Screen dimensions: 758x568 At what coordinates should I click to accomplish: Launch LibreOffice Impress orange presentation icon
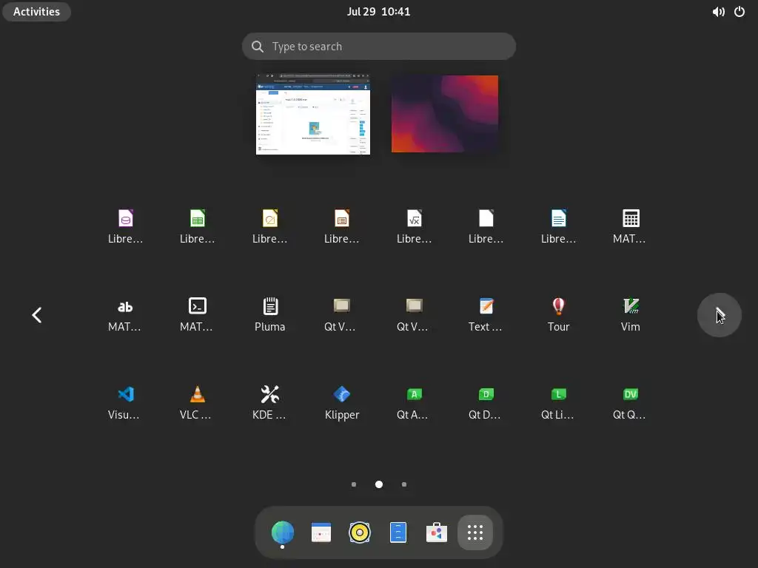click(342, 218)
